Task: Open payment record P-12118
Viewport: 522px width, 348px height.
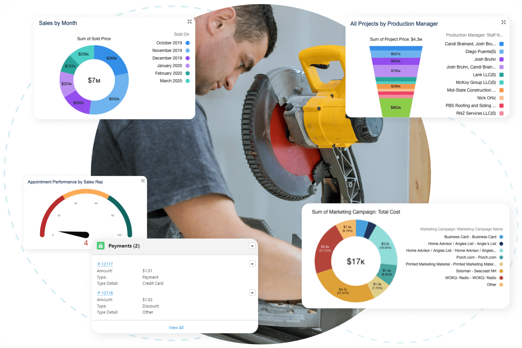Action: pos(105,293)
